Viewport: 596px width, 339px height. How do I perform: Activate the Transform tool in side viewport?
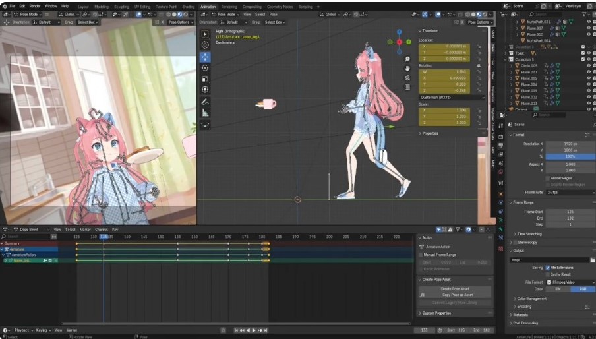coord(205,90)
